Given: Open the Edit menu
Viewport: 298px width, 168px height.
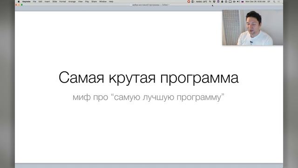Looking at the screenshot, I should pos(41,1).
